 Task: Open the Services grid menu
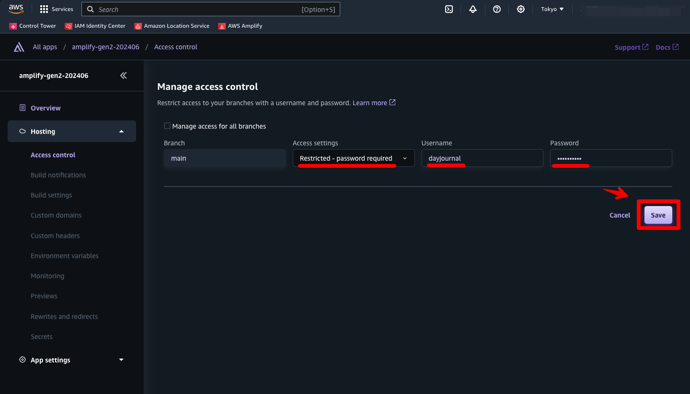tap(57, 9)
